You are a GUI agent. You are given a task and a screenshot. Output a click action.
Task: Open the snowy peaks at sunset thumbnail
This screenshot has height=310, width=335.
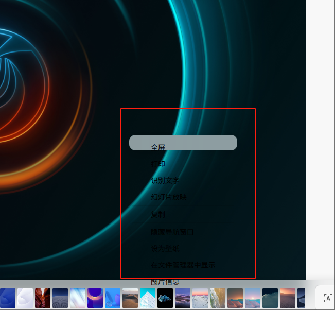click(200, 298)
